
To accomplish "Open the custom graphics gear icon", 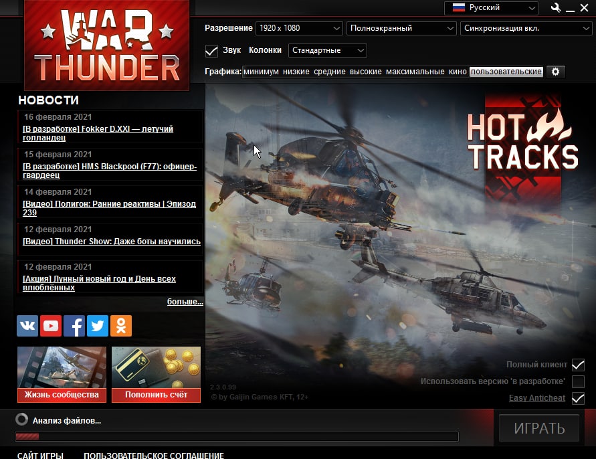I will click(x=555, y=72).
